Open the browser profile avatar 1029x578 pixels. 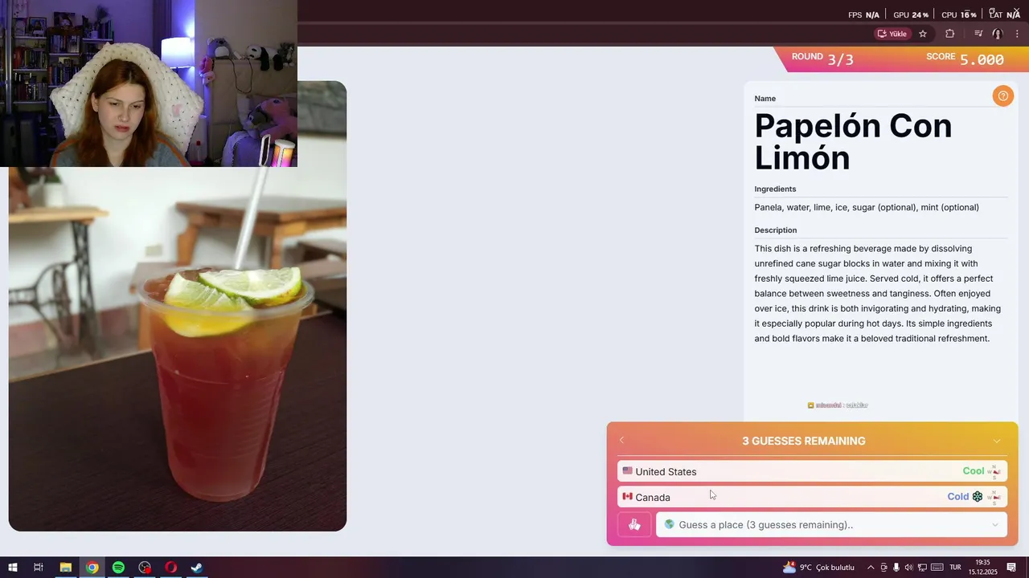[998, 34]
